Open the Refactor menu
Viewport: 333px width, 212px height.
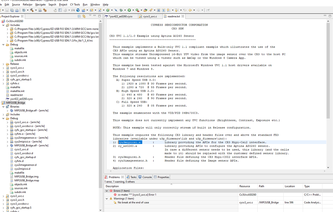[28, 4]
